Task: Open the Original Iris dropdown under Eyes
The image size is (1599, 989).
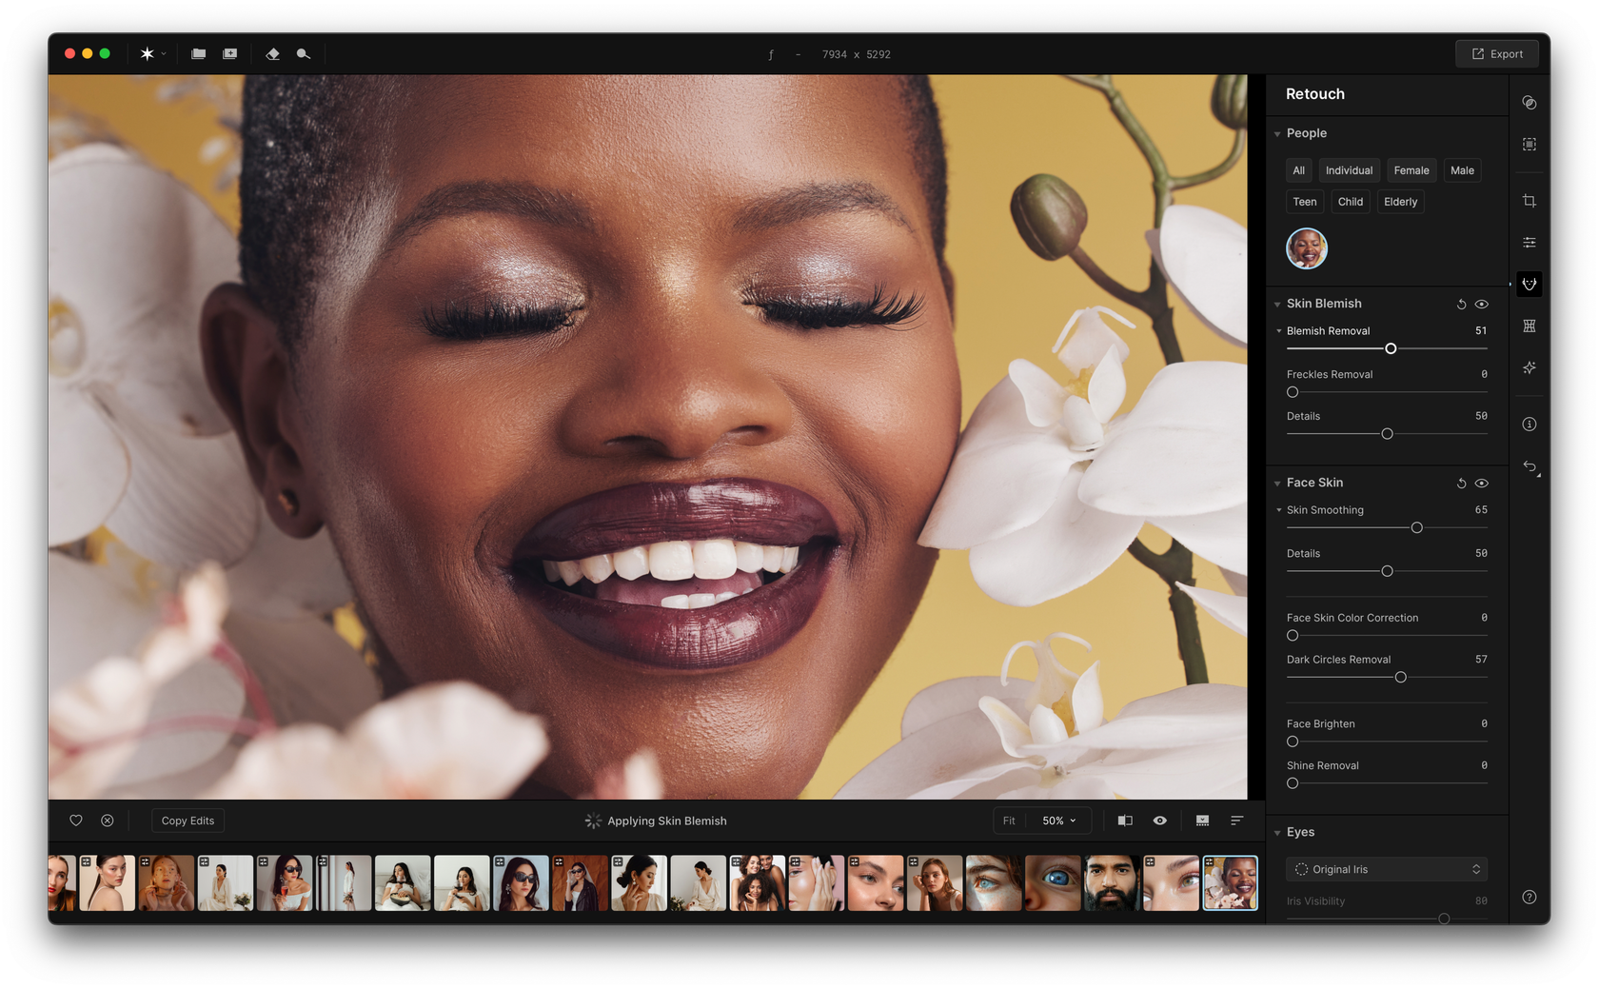Action: coord(1387,868)
